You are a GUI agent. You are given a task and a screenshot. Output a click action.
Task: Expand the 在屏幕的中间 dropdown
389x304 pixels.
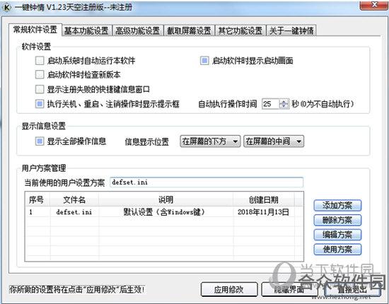point(274,141)
